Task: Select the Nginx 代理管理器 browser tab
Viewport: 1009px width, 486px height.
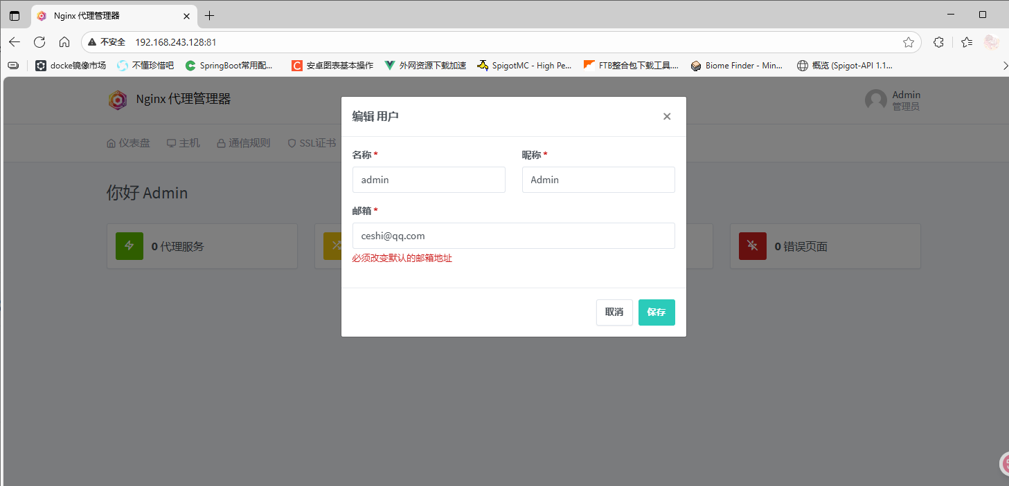Action: pyautogui.click(x=104, y=15)
